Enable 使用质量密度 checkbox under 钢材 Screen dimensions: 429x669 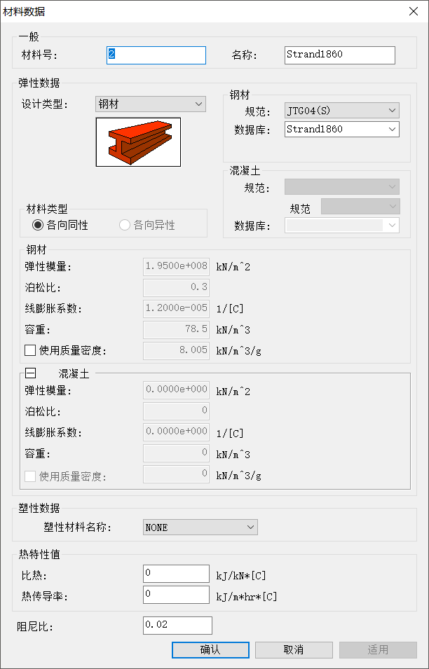30,350
